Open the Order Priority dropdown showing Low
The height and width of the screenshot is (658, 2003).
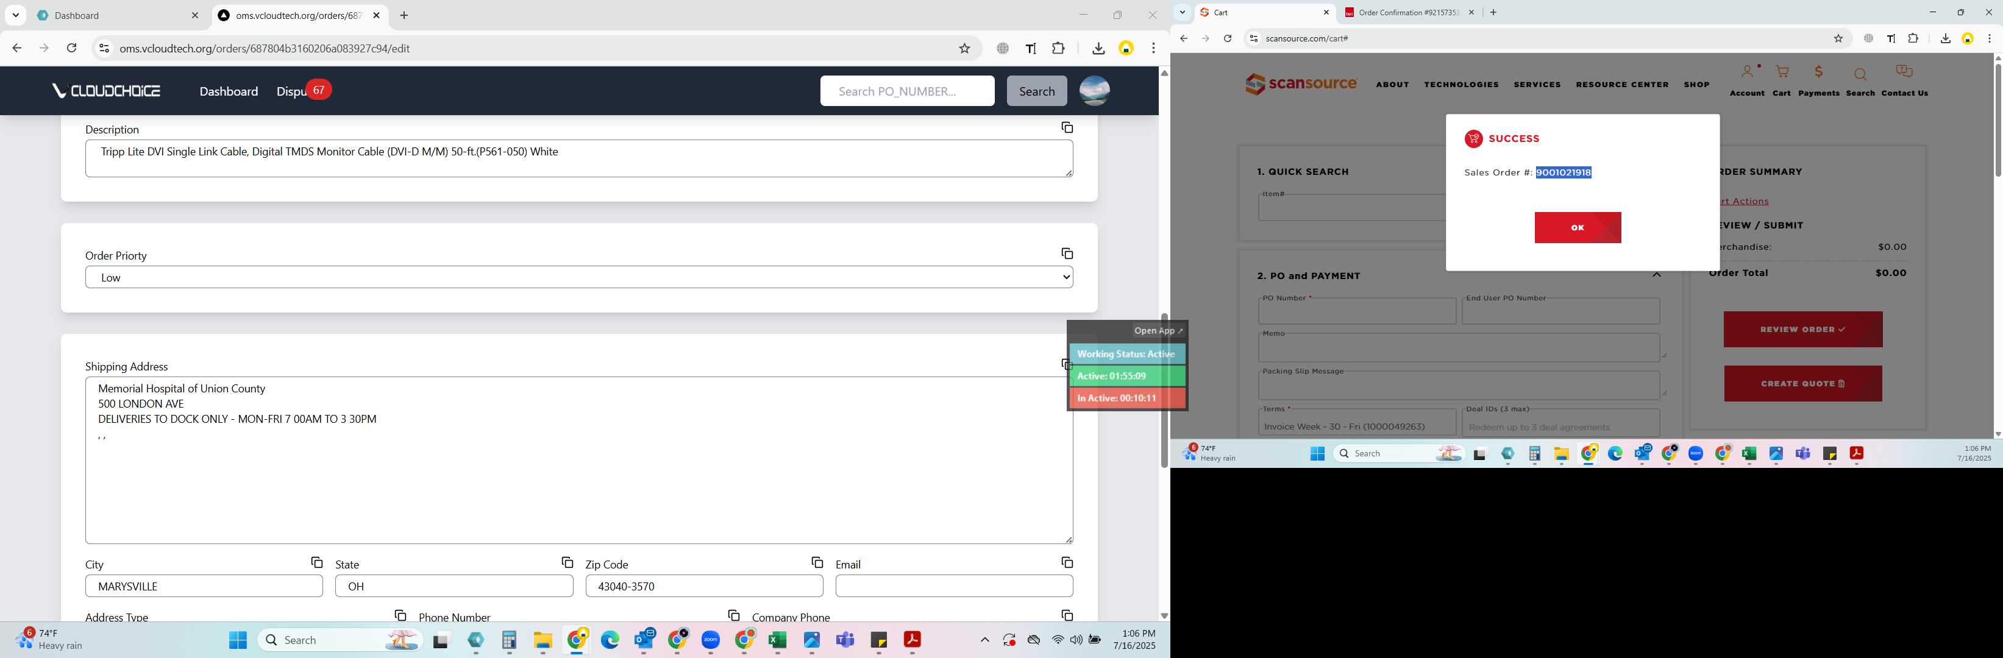pyautogui.click(x=579, y=277)
